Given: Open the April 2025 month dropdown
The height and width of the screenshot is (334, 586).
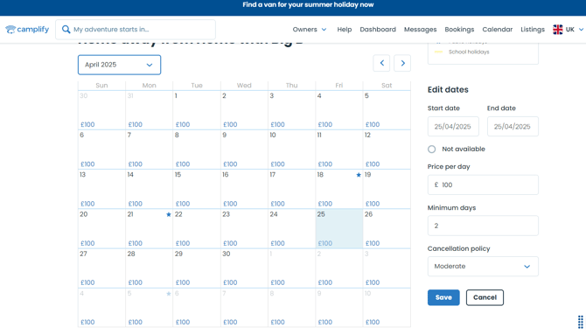Looking at the screenshot, I should [x=119, y=65].
